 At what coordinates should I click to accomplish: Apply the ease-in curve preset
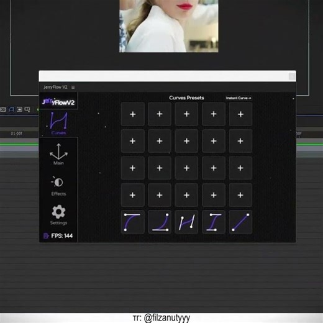pos(160,222)
